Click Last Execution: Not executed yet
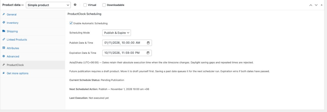Viewport: 327px width, 112px height. [89, 98]
